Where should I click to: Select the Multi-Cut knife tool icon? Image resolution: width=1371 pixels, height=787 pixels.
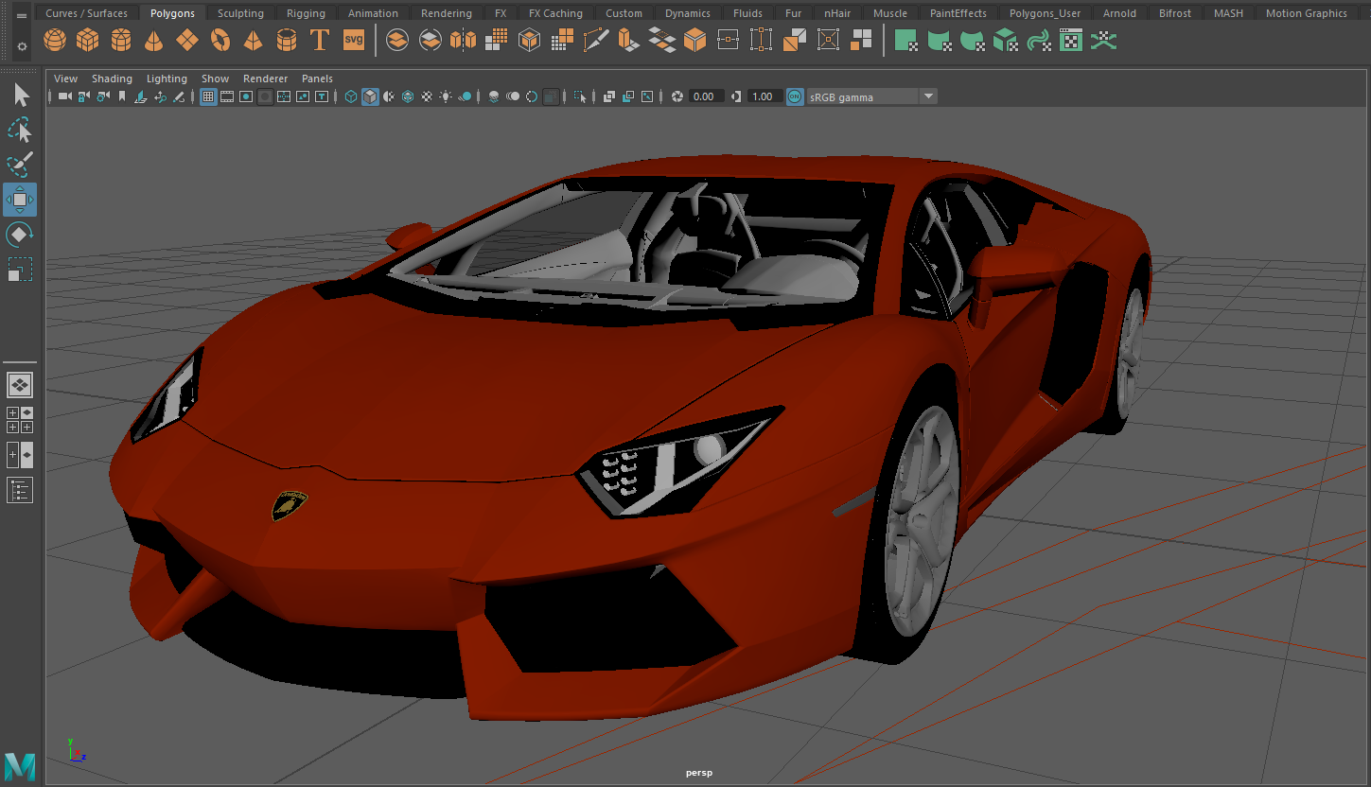click(x=596, y=40)
